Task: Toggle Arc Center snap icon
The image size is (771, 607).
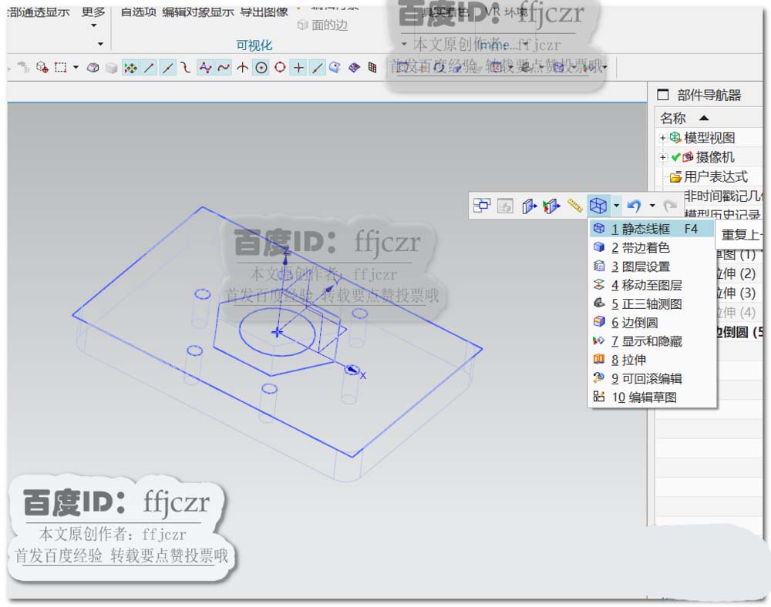Action: click(x=261, y=68)
